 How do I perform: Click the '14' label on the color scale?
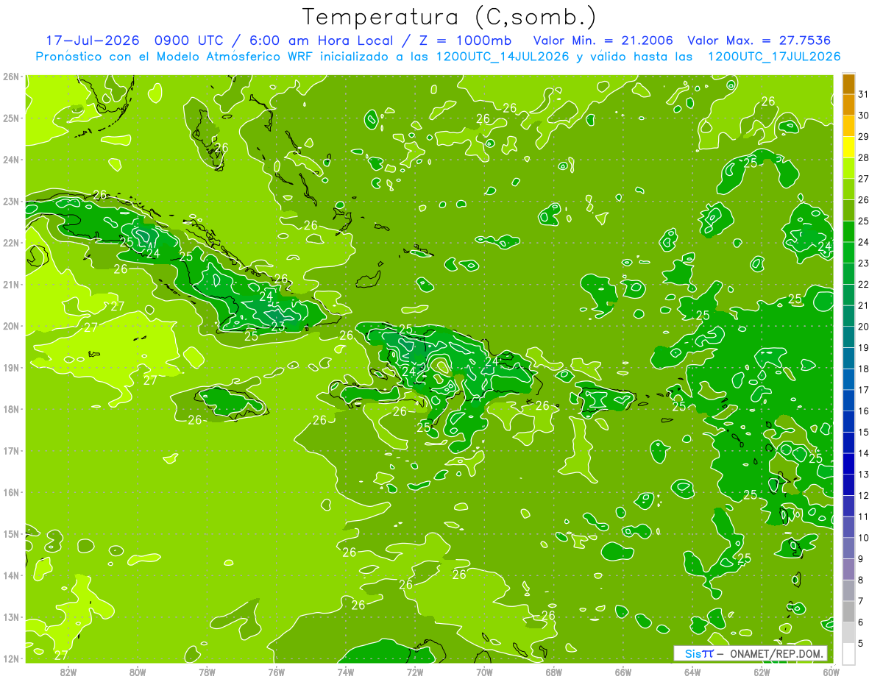pyautogui.click(x=863, y=453)
